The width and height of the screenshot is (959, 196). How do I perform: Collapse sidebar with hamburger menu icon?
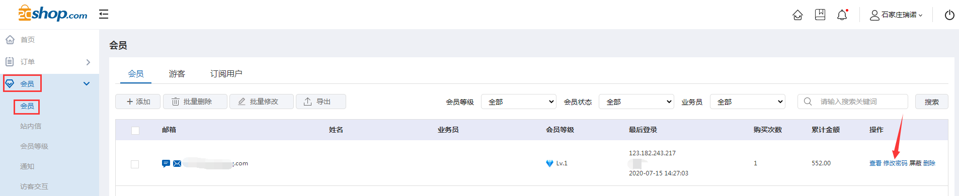point(104,14)
